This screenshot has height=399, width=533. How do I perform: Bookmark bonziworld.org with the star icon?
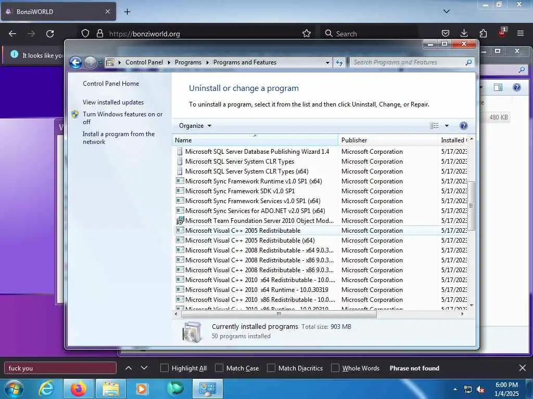coord(307,33)
